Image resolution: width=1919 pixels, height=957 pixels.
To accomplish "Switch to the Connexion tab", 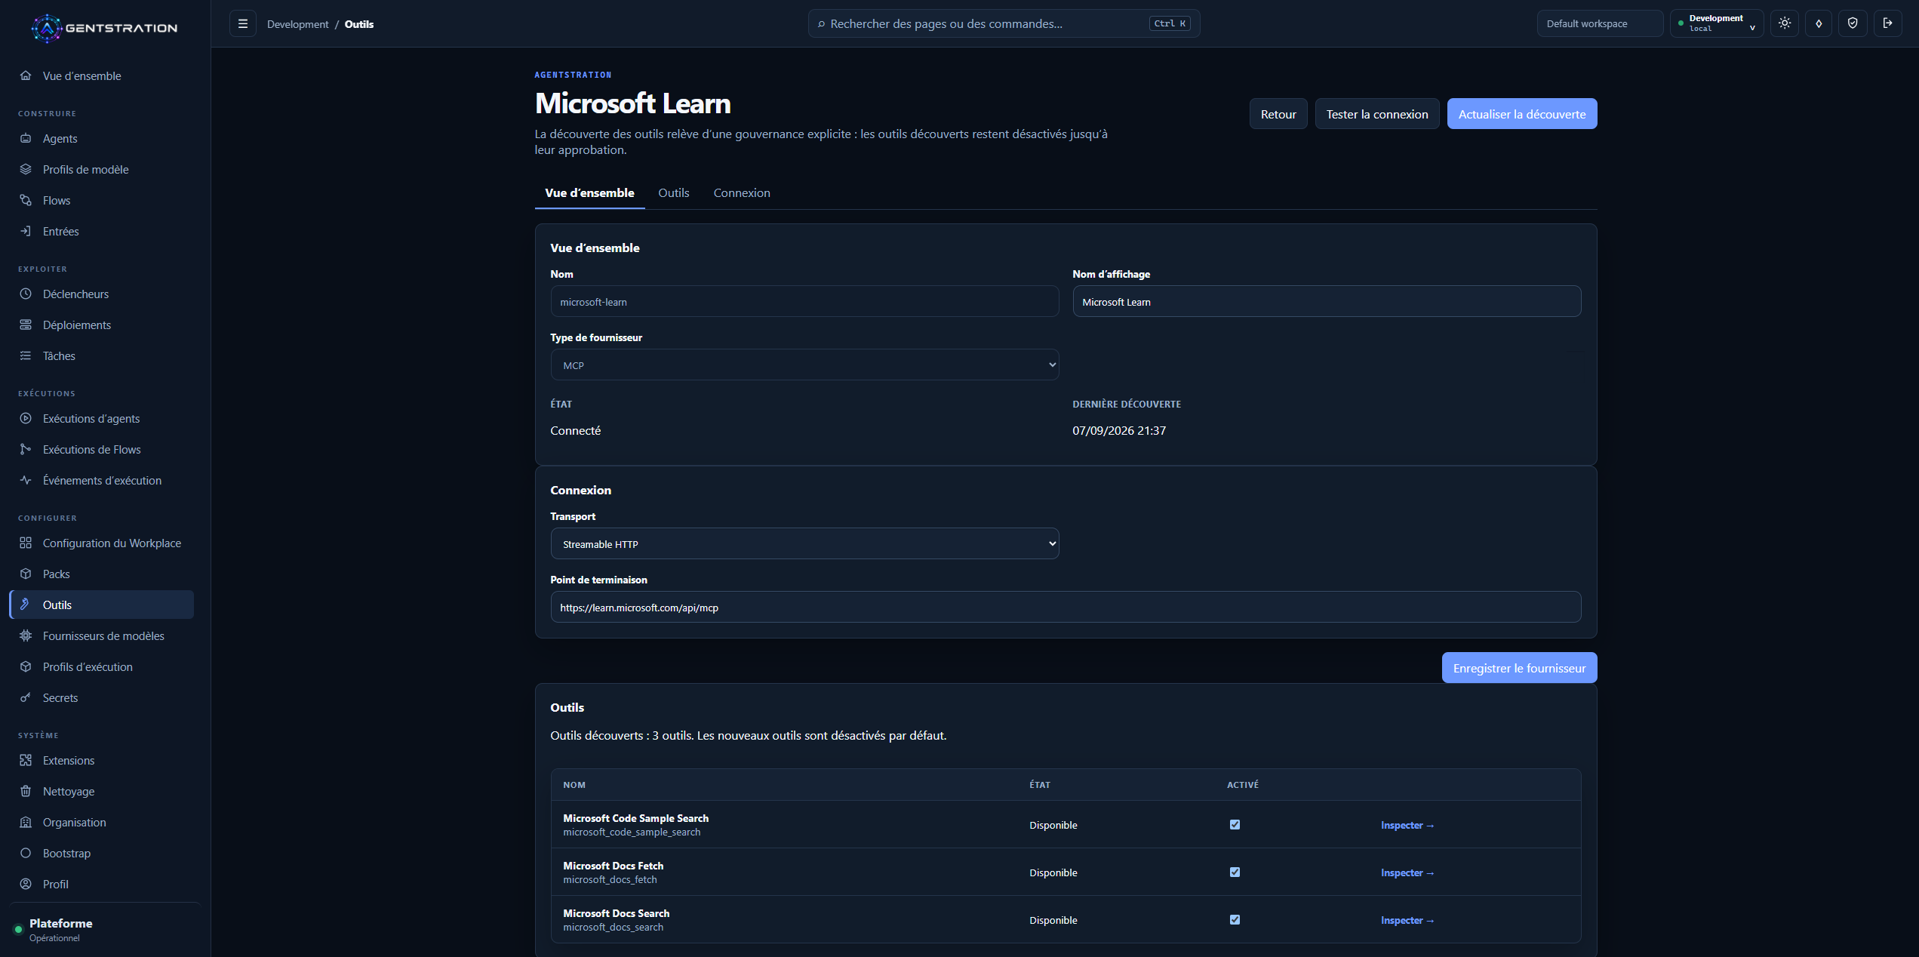I will [742, 193].
